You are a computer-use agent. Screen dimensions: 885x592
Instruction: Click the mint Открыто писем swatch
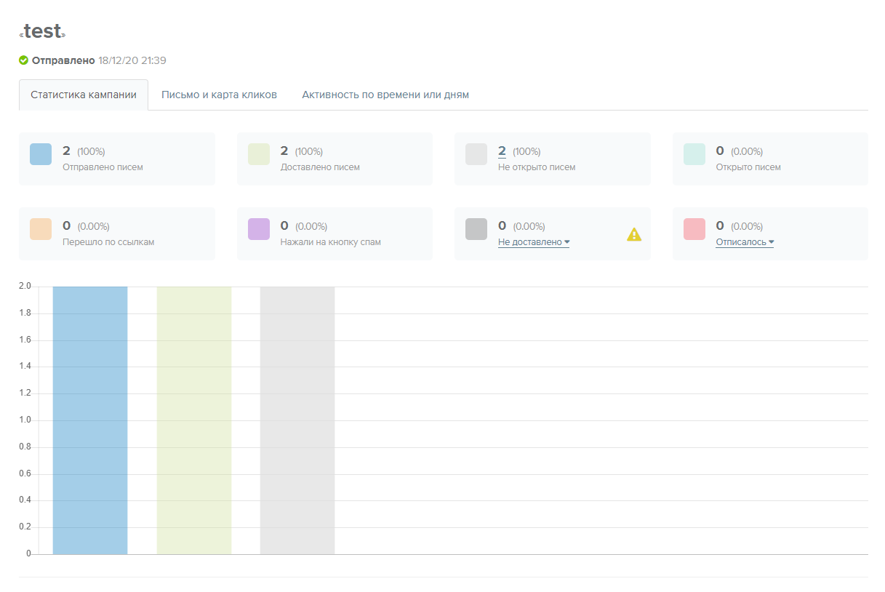[x=694, y=154]
